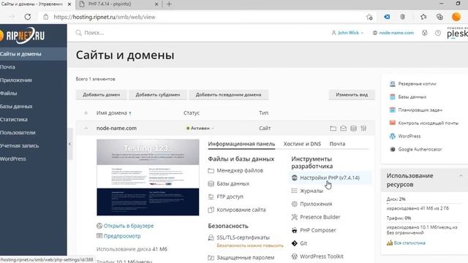Open database icon in node-name.com row

[353, 129]
